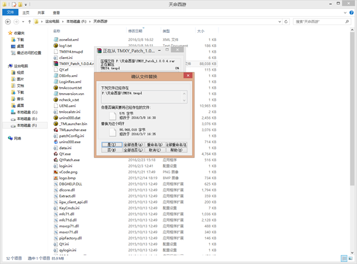
Task: Select the zonelist.xml file icon
Action: pos(56,39)
